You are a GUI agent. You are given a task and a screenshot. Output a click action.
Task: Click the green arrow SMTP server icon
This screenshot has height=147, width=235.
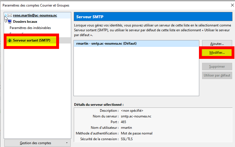10,40
